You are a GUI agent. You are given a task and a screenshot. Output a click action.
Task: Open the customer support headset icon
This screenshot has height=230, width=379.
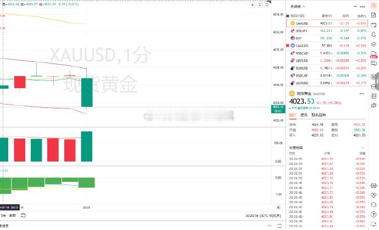tap(374, 205)
